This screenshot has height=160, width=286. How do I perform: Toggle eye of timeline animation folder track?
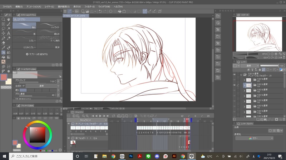tap(69, 124)
